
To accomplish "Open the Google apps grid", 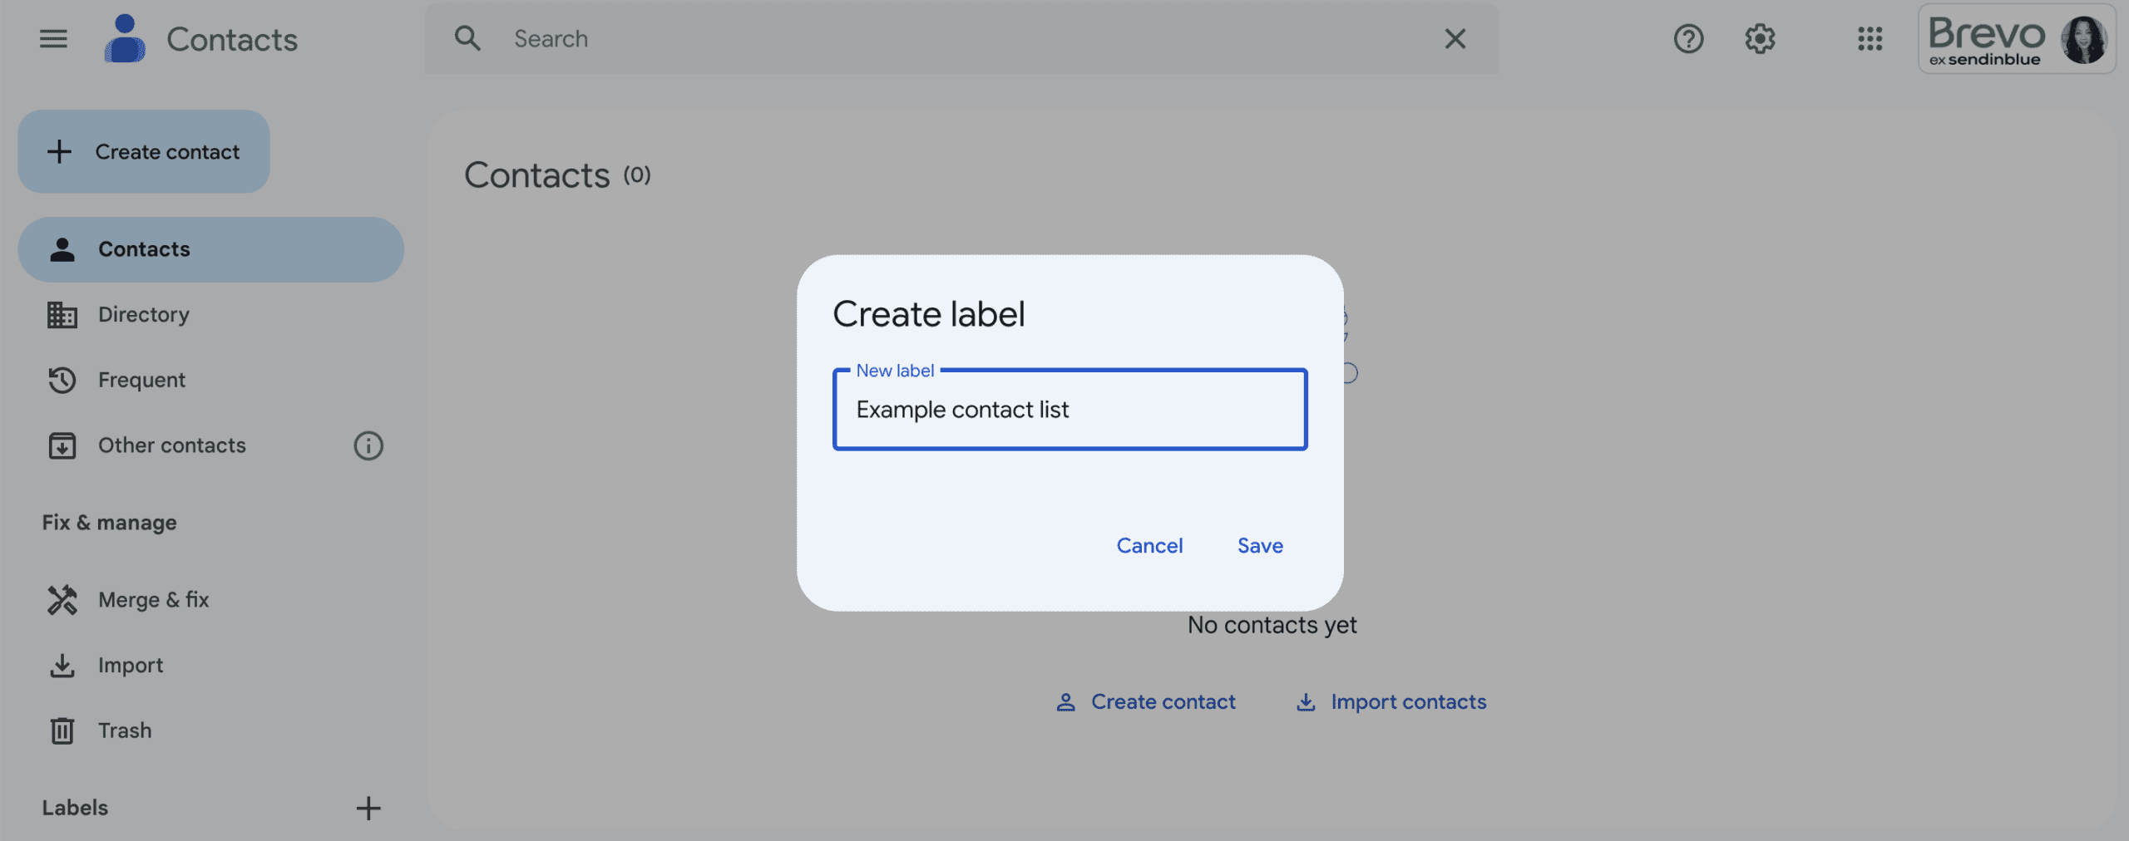I will (x=1870, y=38).
